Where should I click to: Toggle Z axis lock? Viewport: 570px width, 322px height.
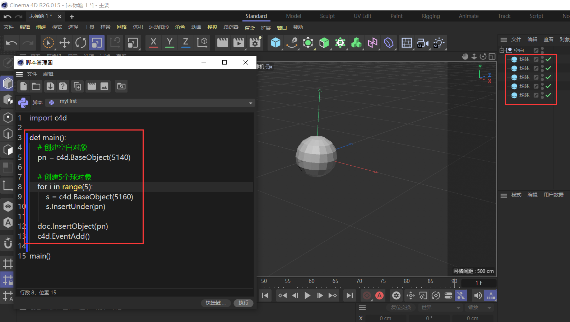186,43
